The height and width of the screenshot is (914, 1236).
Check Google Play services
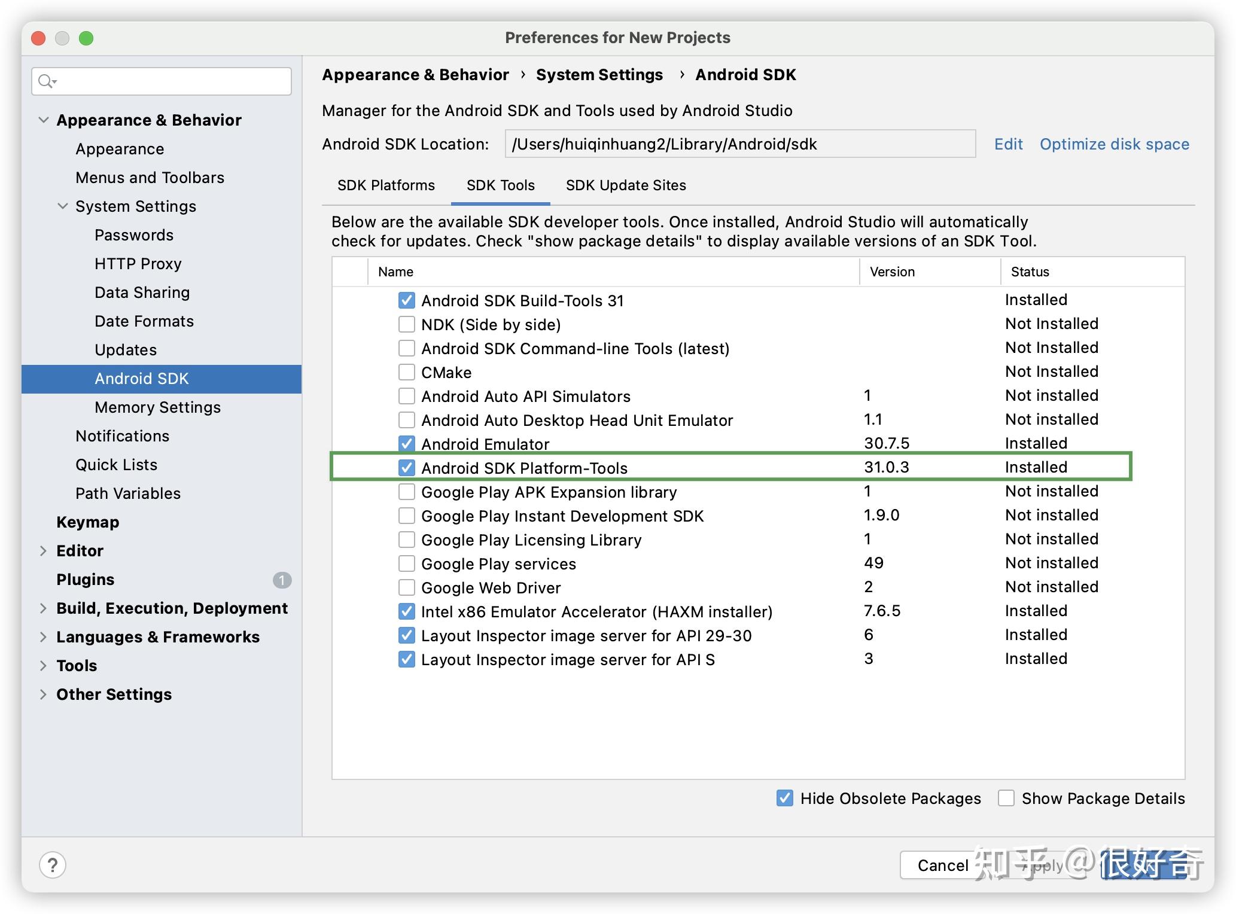pos(407,563)
